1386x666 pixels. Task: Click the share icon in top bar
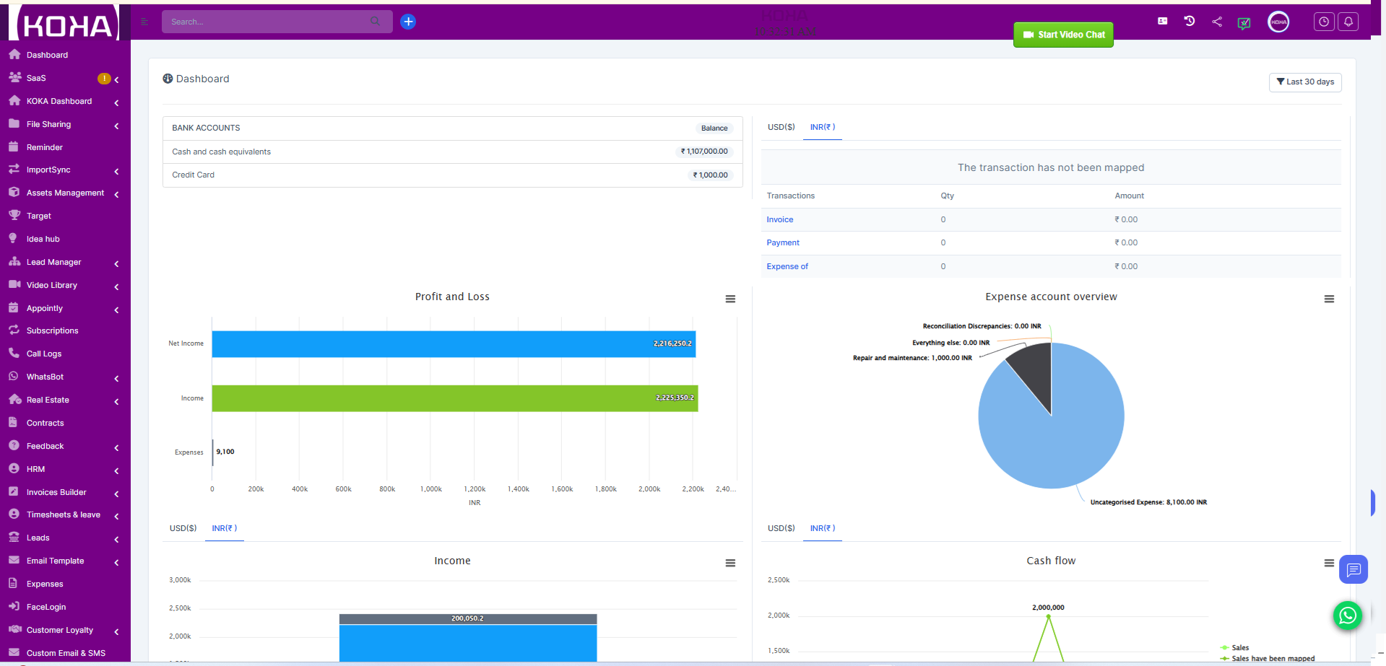point(1217,22)
